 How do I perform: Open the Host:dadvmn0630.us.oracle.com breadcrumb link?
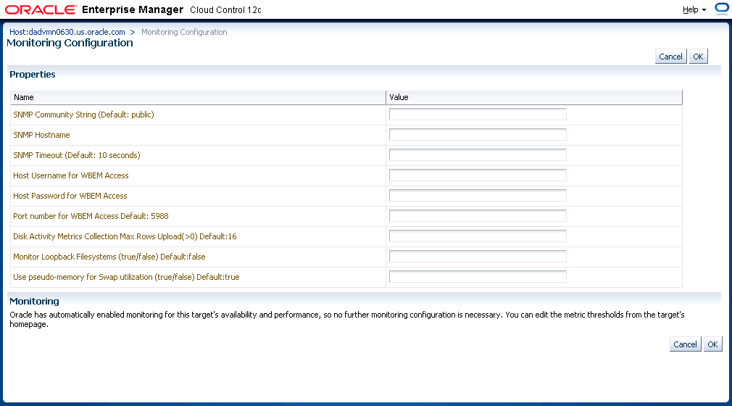click(x=67, y=32)
